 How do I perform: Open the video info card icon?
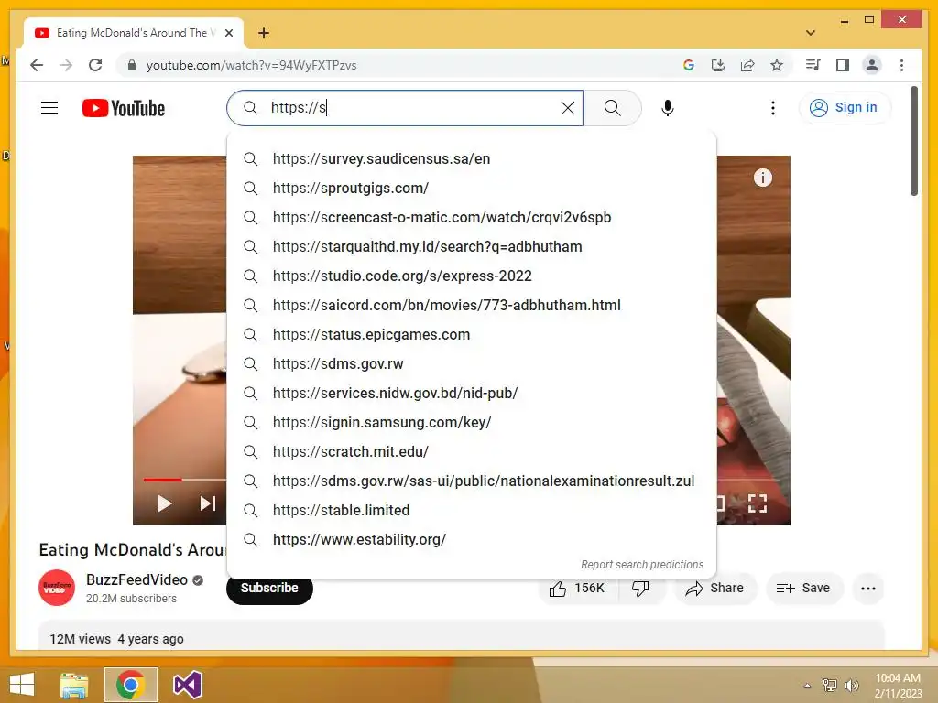pos(763,178)
